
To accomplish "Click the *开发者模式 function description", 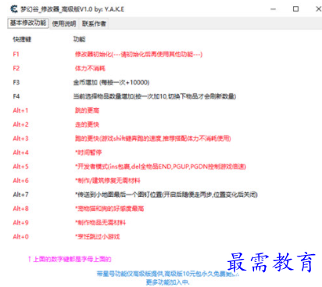I will coord(160,167).
